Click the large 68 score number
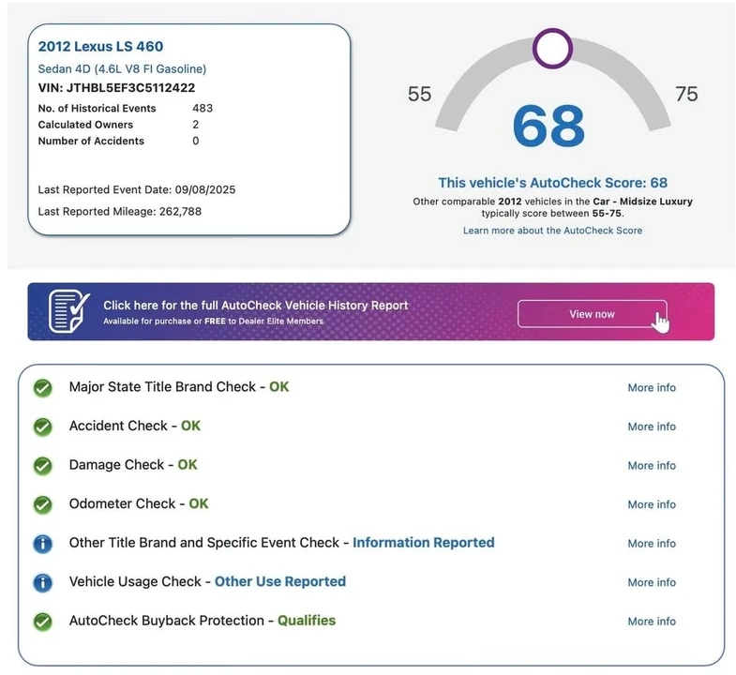736x675 pixels. click(x=548, y=126)
